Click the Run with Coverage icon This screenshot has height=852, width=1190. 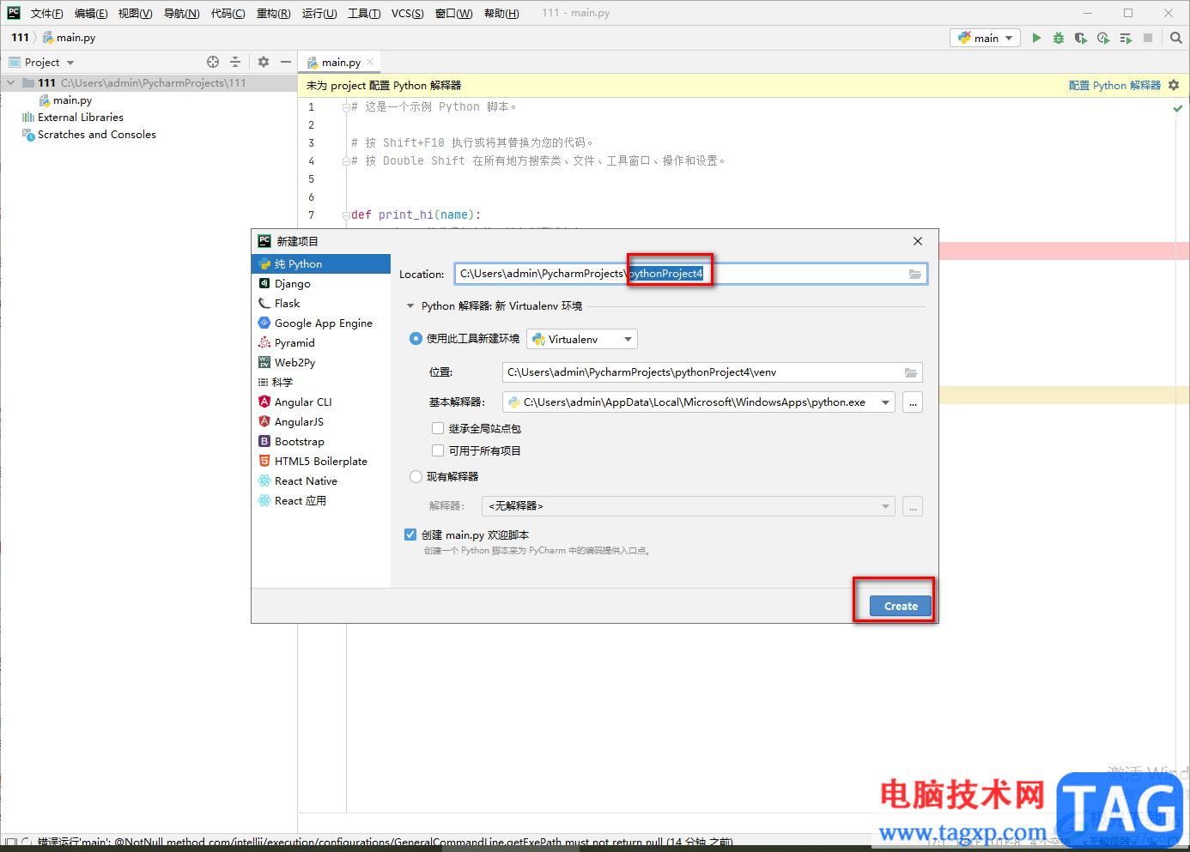click(1081, 38)
